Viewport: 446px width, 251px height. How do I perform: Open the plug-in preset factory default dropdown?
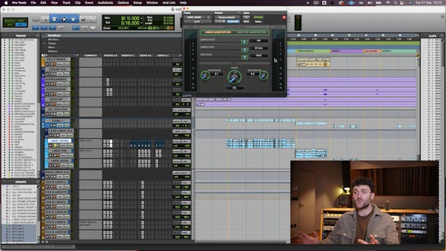(226, 17)
